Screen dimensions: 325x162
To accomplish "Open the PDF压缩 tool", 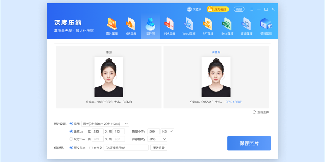I will pyautogui.click(x=170, y=26).
